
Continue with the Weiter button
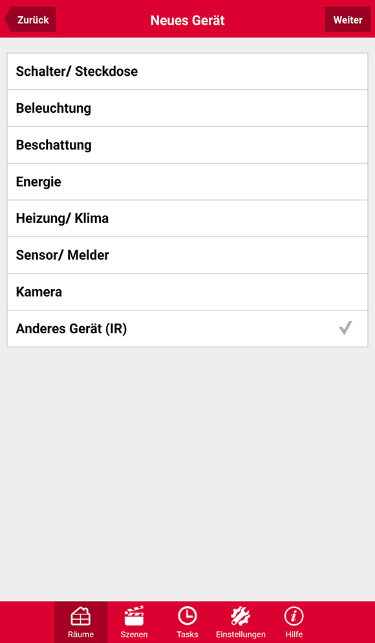coord(348,19)
